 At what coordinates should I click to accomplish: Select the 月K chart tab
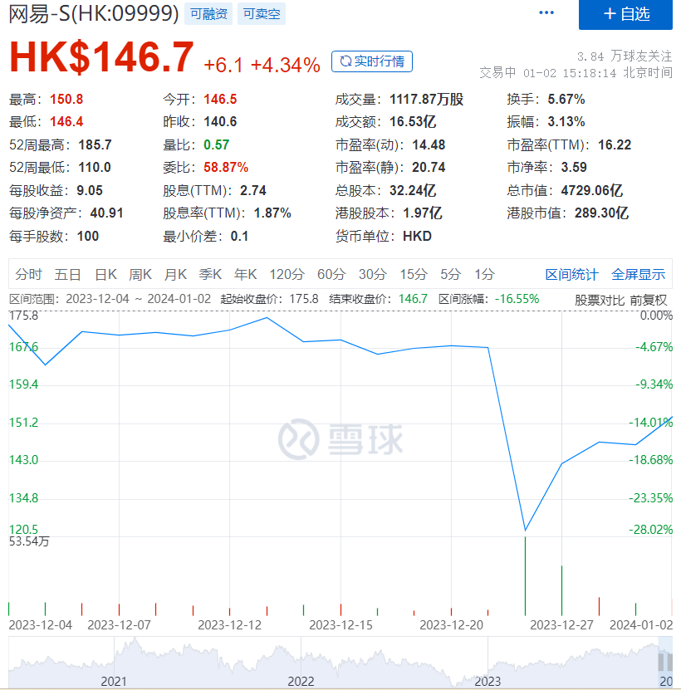[175, 274]
